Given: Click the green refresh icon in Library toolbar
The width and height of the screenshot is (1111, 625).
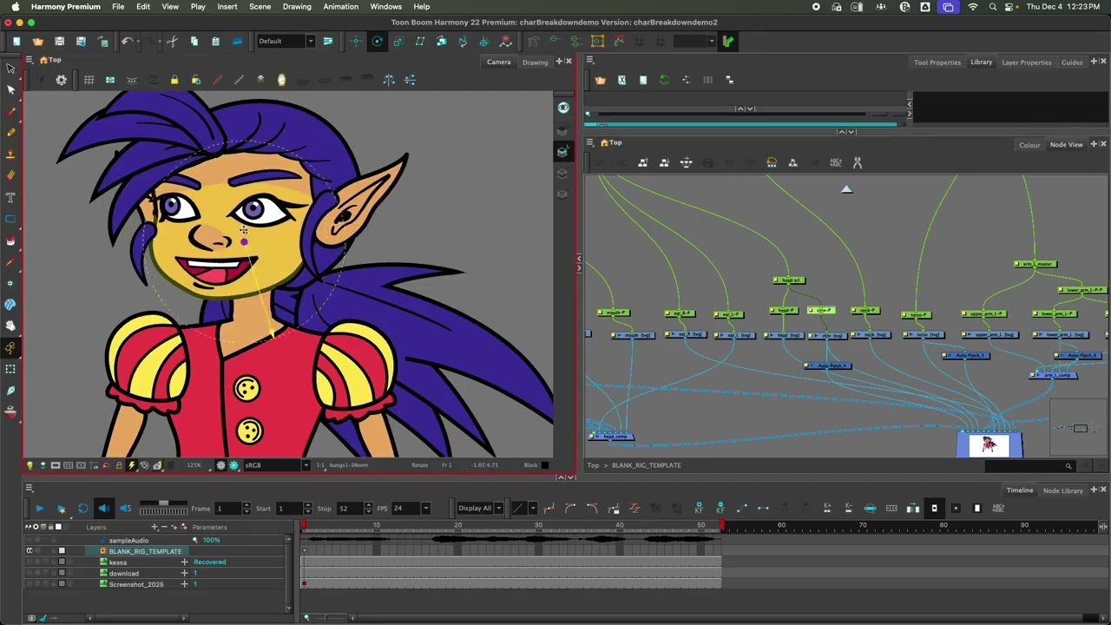Looking at the screenshot, I should tap(664, 80).
